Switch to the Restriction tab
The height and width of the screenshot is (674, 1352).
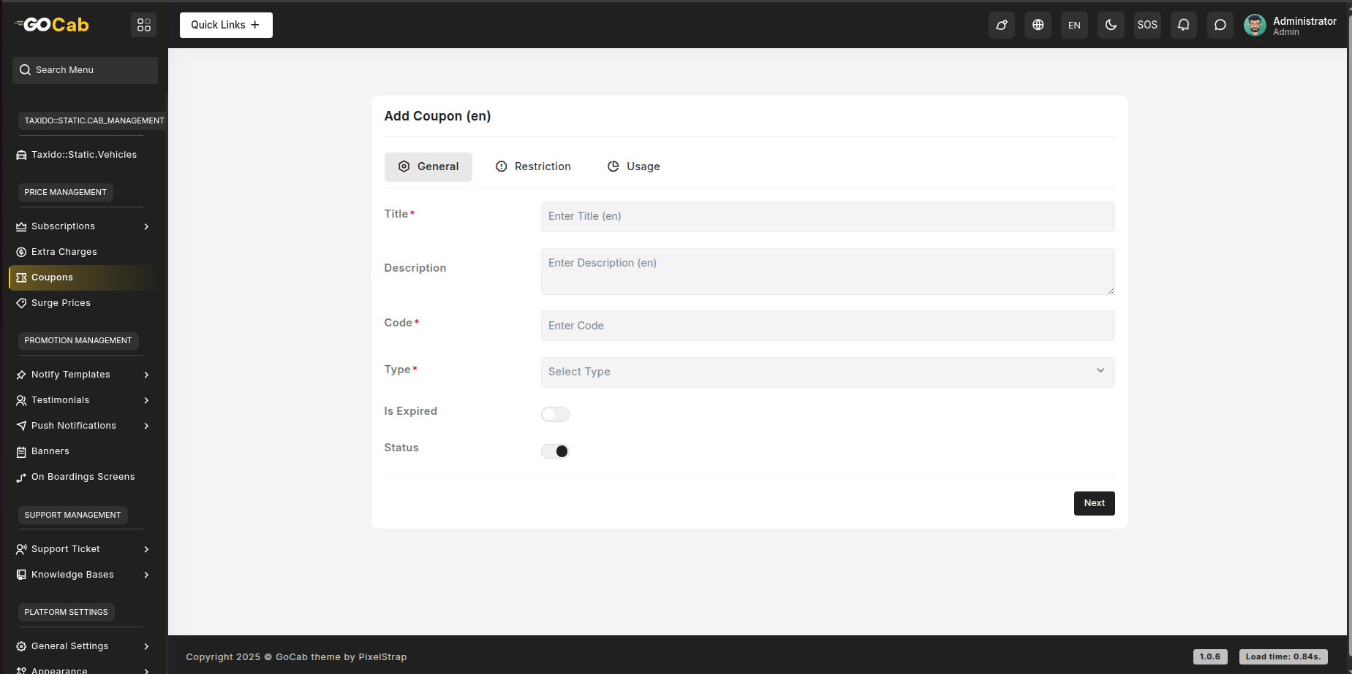tap(533, 166)
